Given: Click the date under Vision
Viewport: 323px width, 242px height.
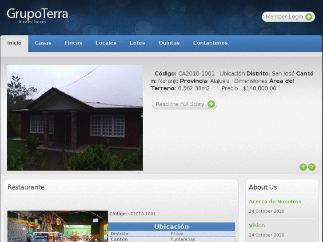Looking at the screenshot, I should pyautogui.click(x=267, y=235).
